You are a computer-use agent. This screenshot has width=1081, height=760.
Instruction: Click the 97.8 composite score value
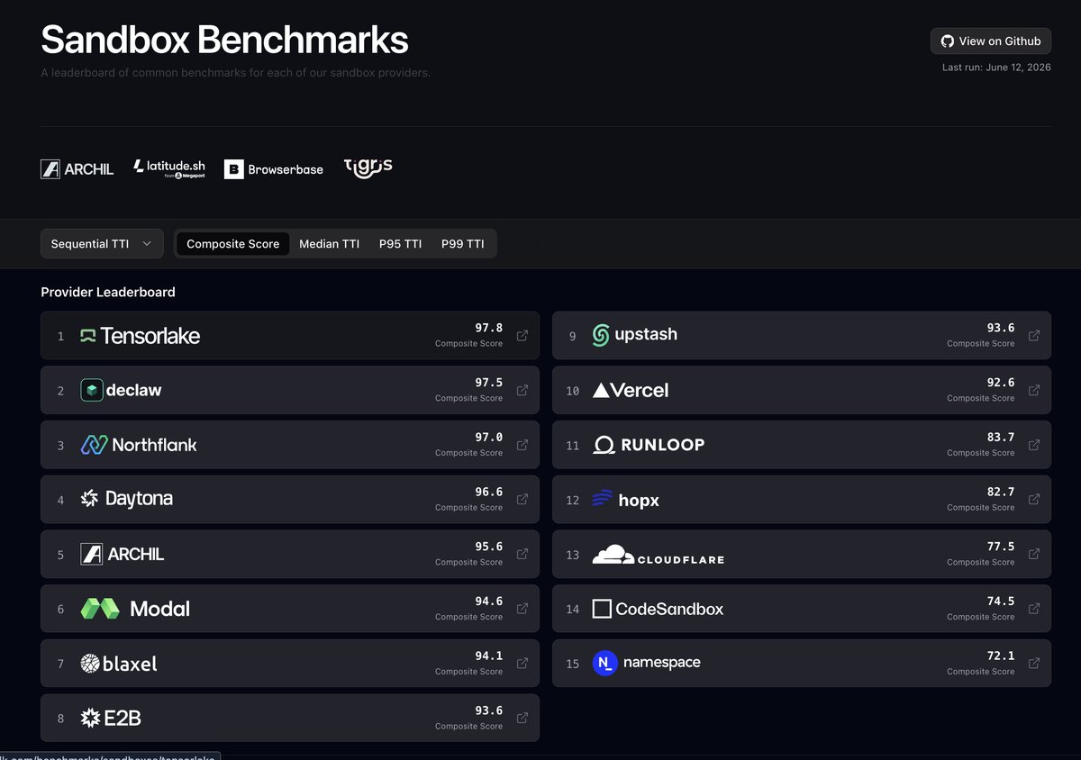489,329
